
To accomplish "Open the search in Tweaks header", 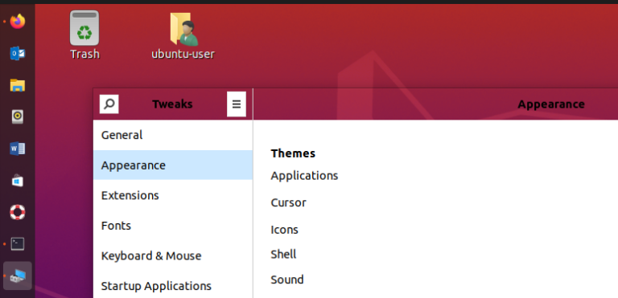I will point(109,104).
